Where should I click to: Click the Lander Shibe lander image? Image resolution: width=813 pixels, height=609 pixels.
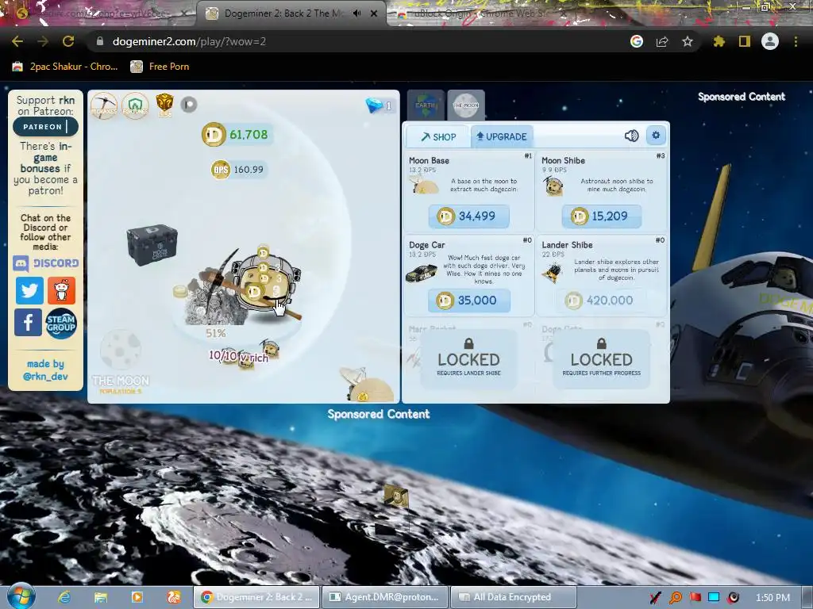pyautogui.click(x=553, y=272)
